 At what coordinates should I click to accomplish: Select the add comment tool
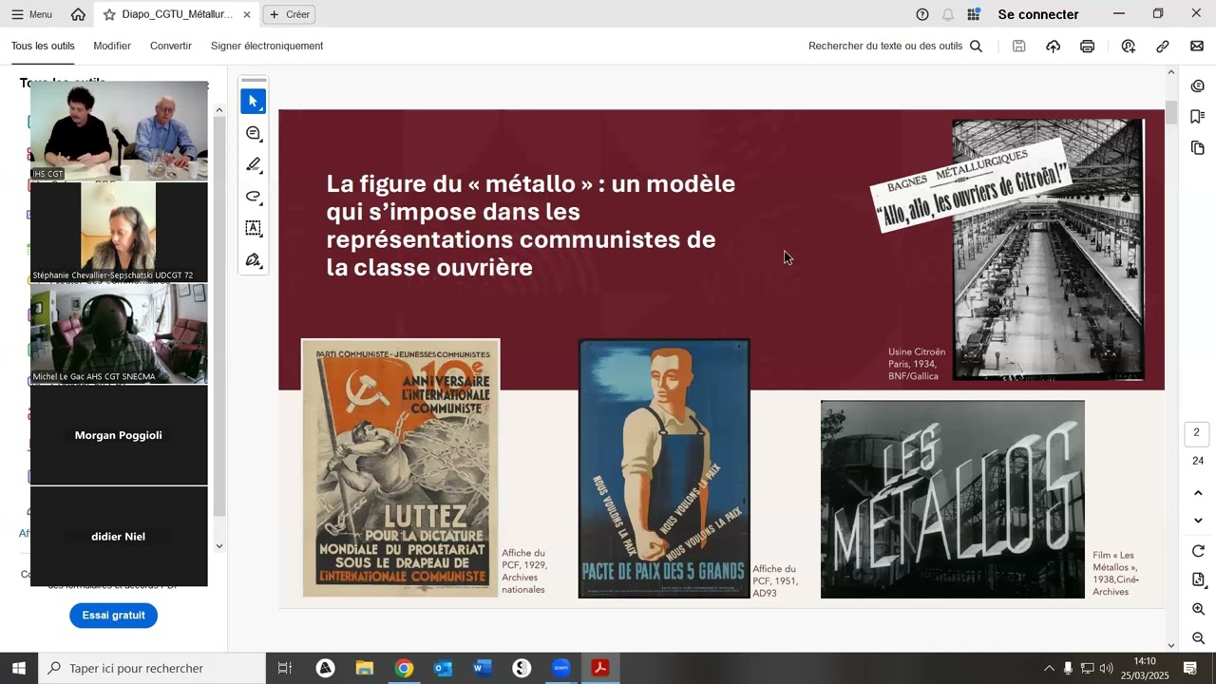[254, 133]
